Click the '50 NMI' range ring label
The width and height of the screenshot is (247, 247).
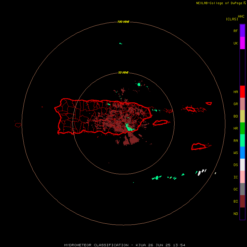[x=123, y=72]
